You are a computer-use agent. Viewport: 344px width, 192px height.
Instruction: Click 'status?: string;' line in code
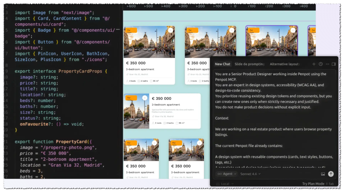[x=40, y=118]
